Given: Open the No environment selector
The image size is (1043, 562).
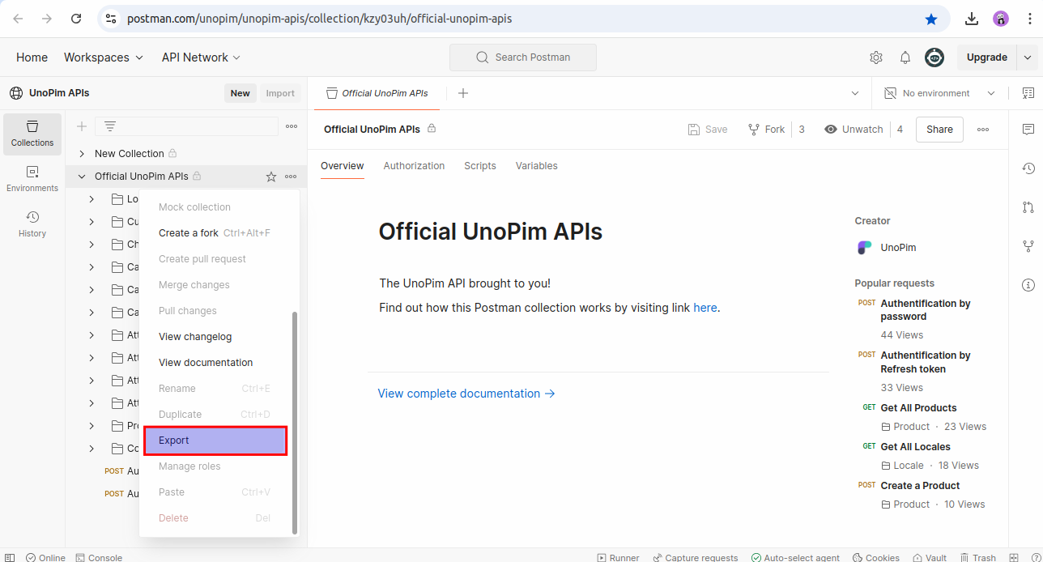Looking at the screenshot, I should point(939,93).
